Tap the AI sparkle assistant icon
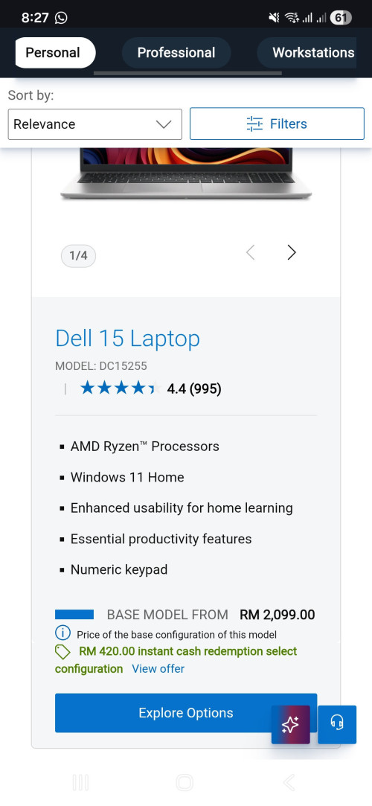This screenshot has width=372, height=806. (290, 724)
